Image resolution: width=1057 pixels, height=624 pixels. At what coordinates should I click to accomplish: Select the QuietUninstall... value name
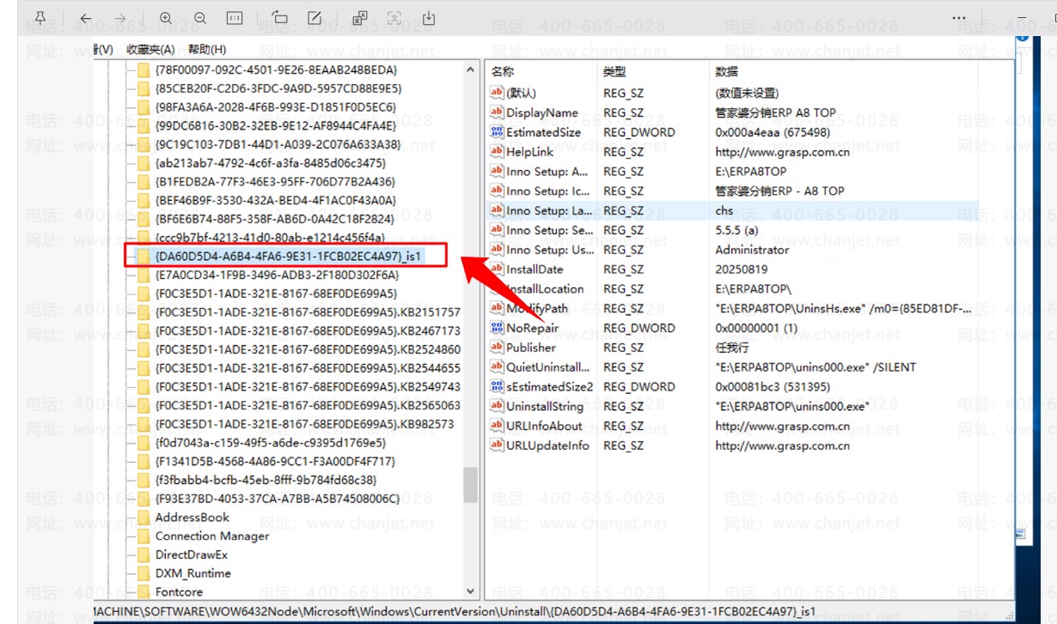548,367
